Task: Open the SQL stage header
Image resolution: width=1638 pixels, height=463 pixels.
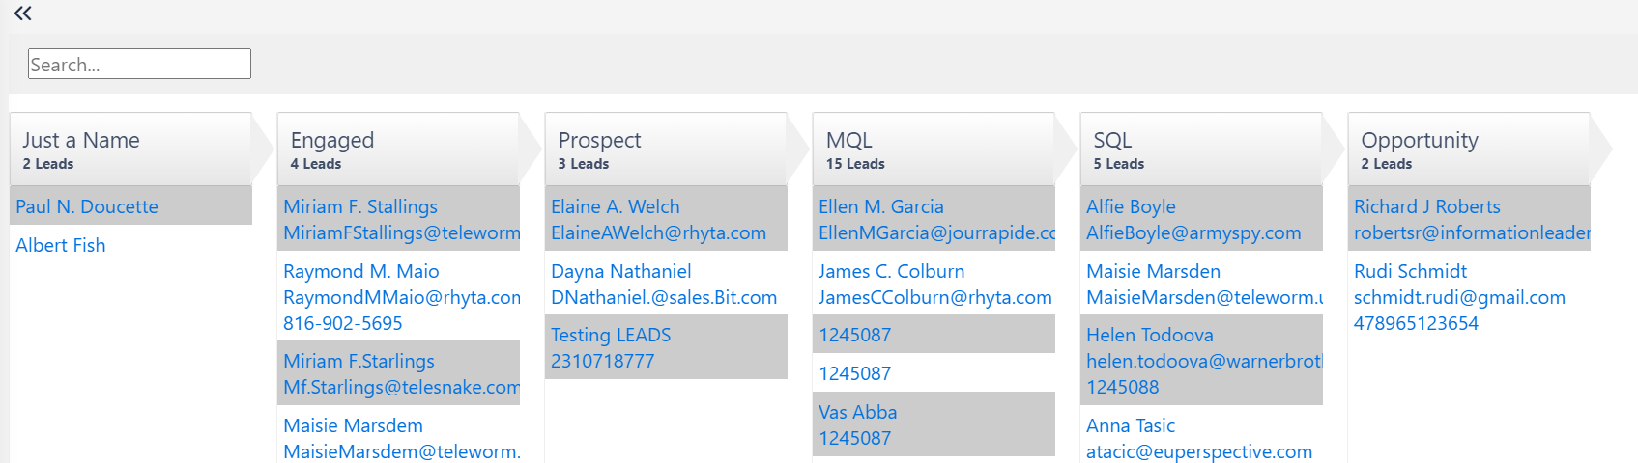Action: click(1201, 150)
